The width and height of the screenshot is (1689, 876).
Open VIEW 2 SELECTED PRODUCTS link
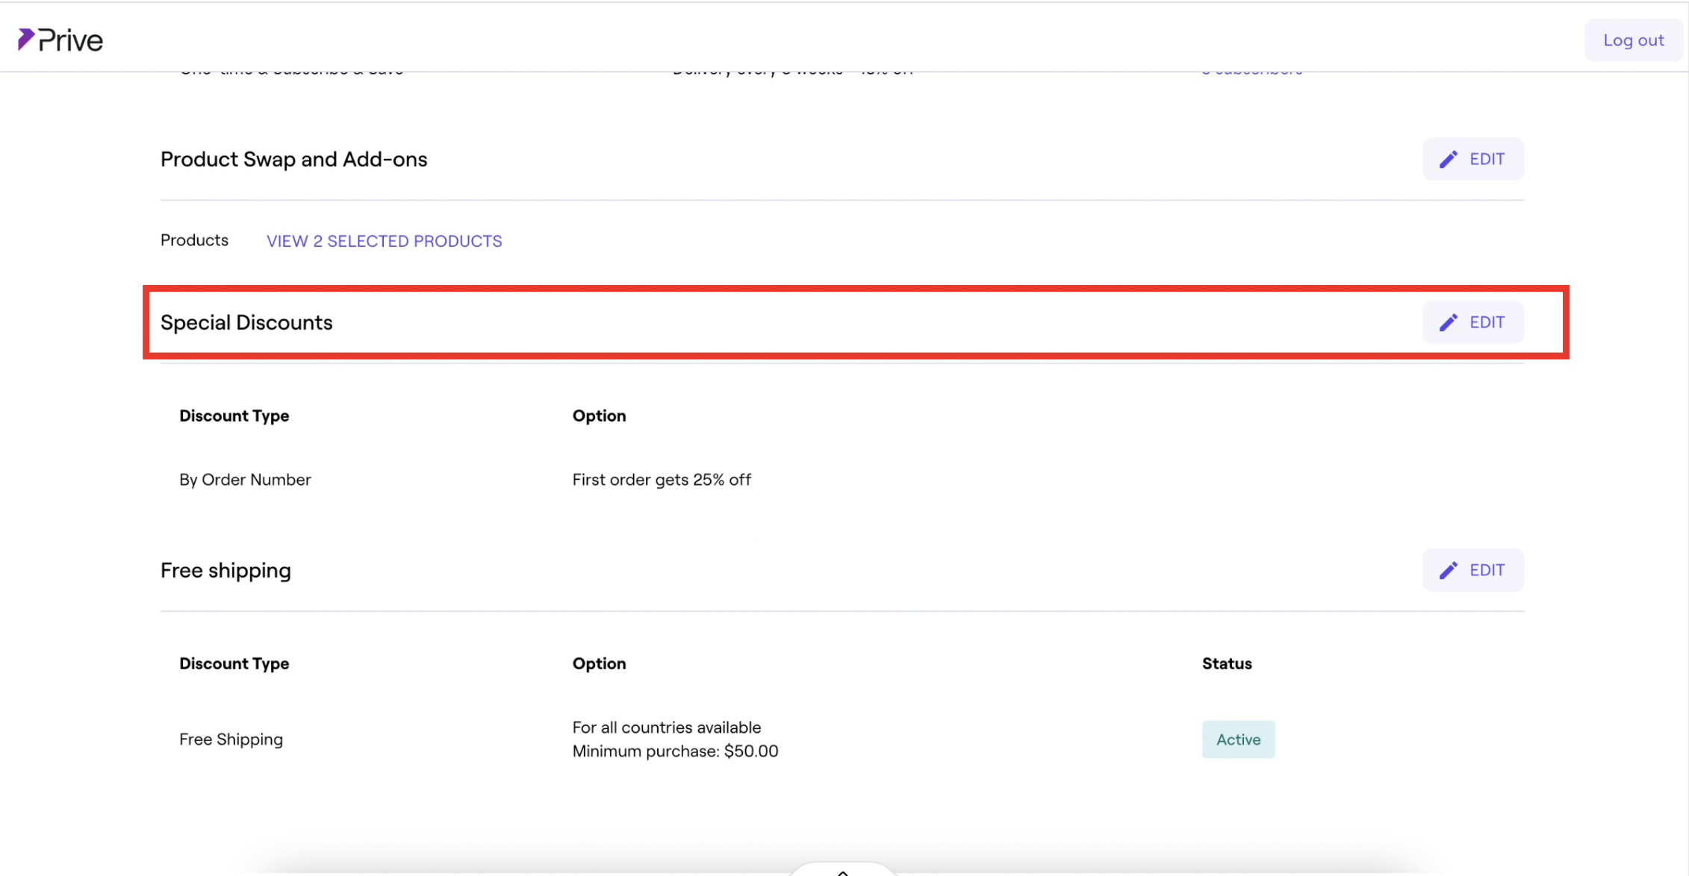click(x=384, y=241)
